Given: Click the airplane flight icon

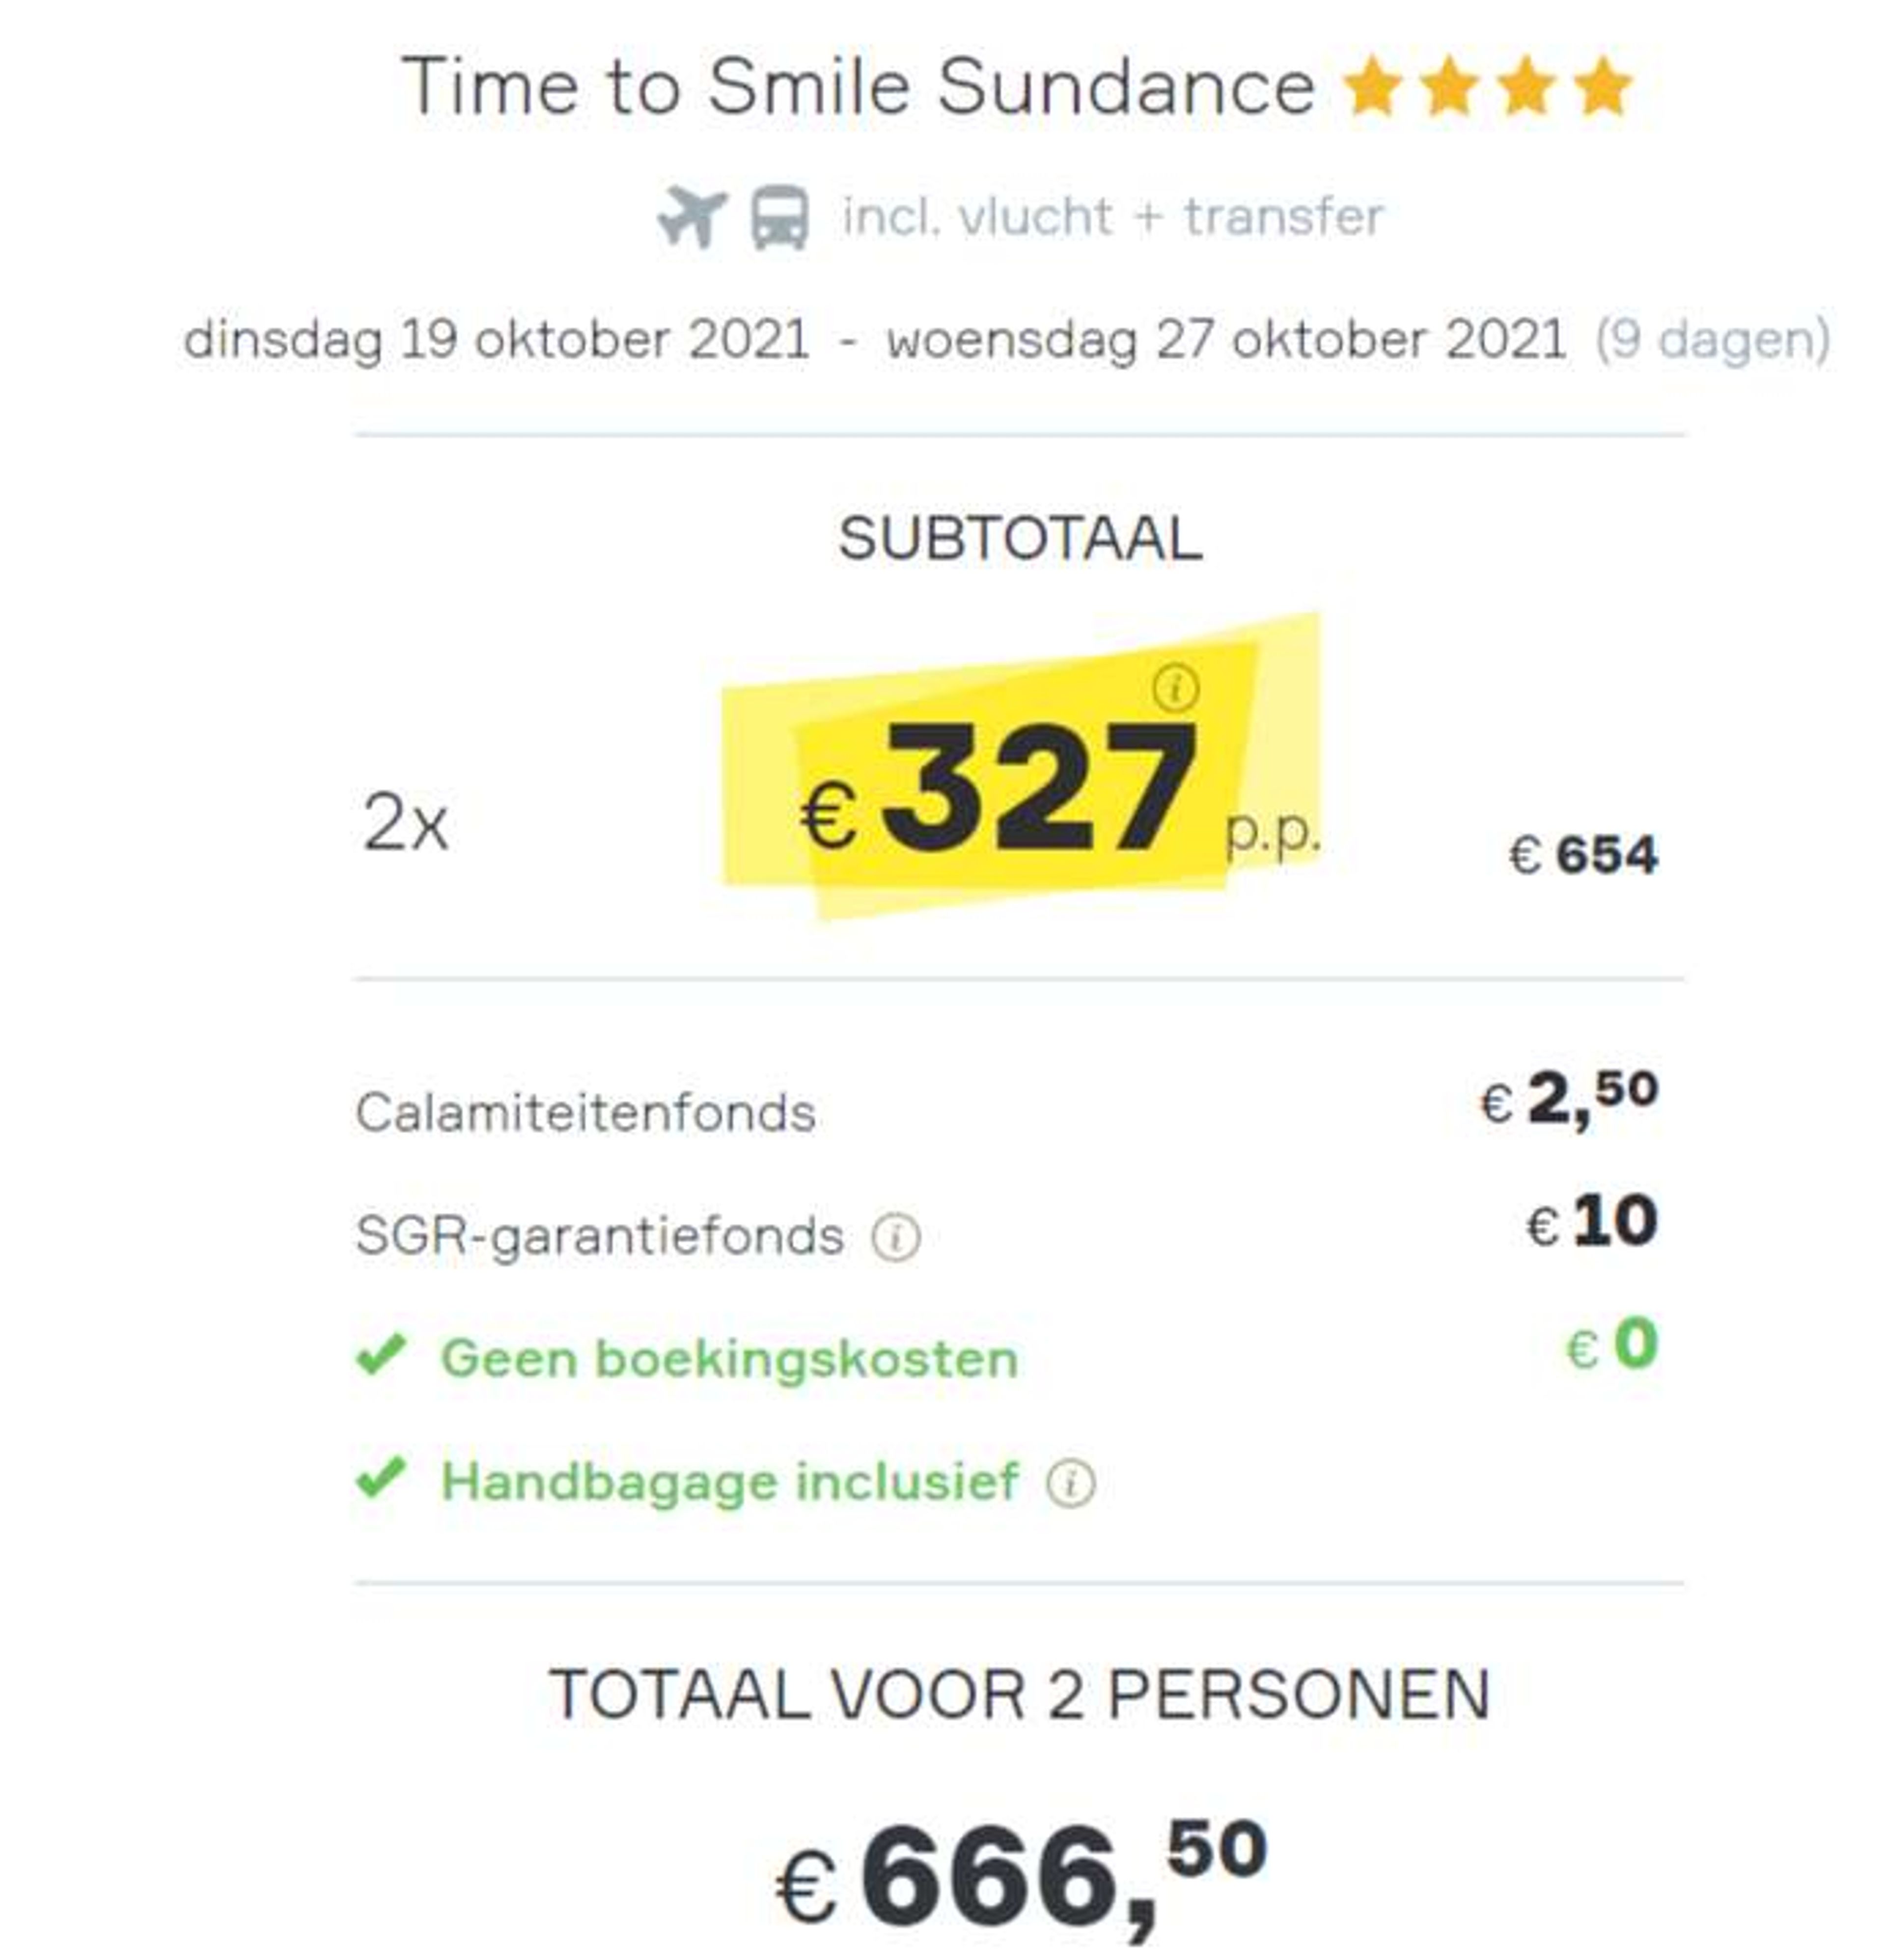Looking at the screenshot, I should click(691, 216).
